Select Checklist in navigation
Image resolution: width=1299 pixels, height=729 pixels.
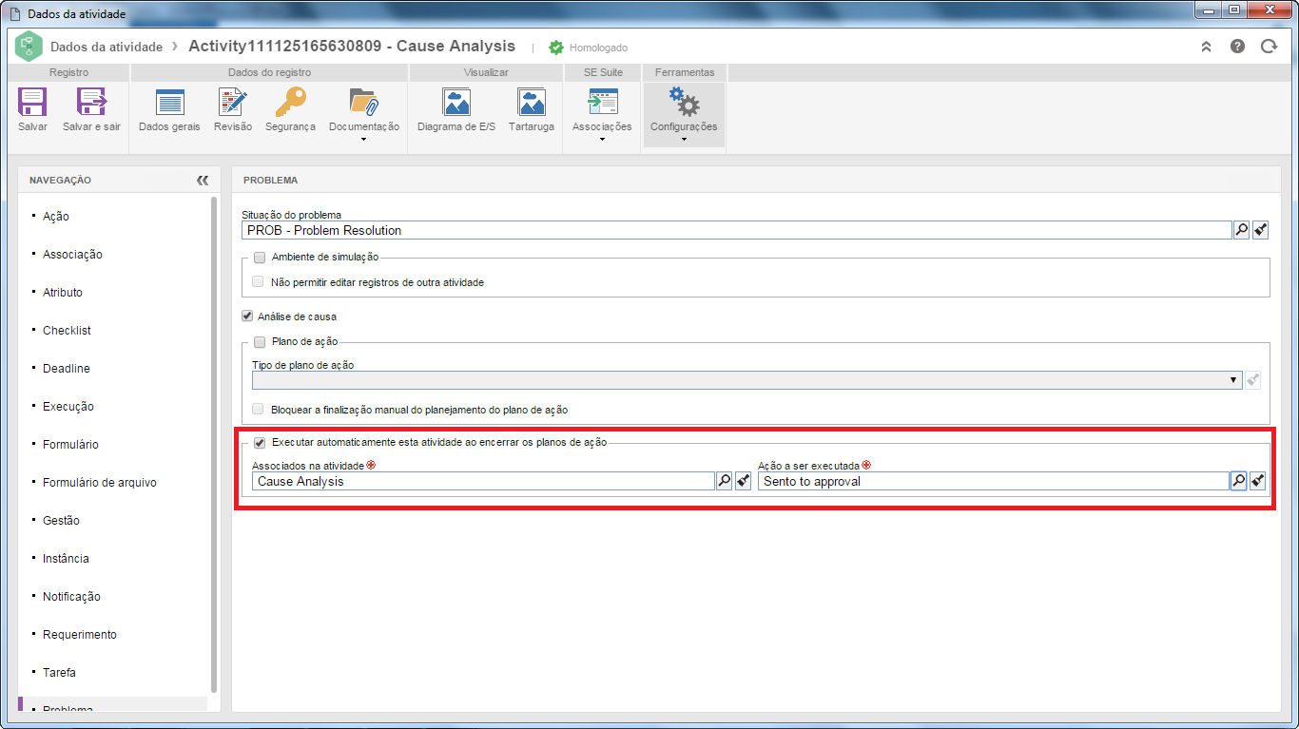tap(67, 330)
